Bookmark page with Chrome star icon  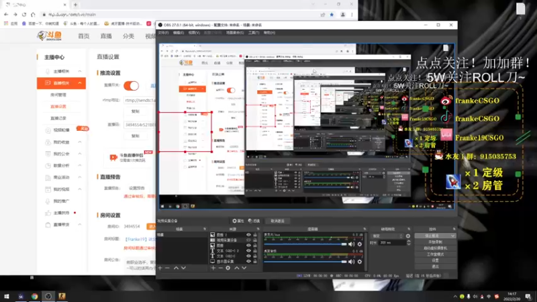(332, 15)
